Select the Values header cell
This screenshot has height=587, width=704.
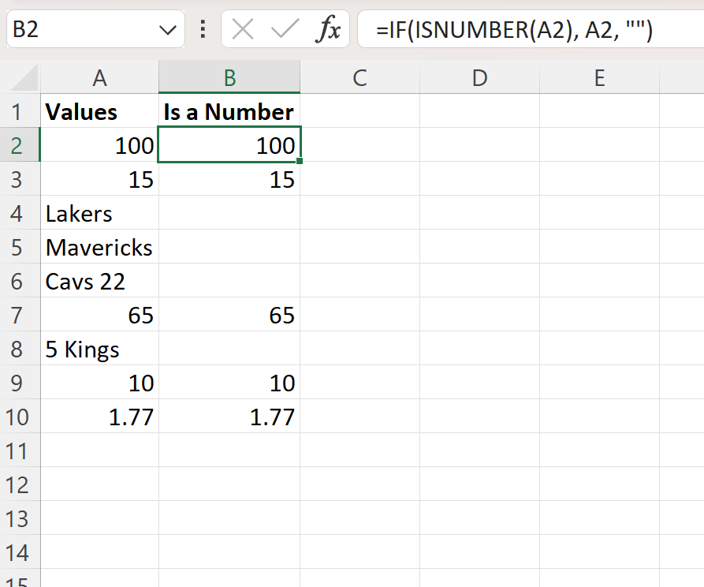point(99,111)
